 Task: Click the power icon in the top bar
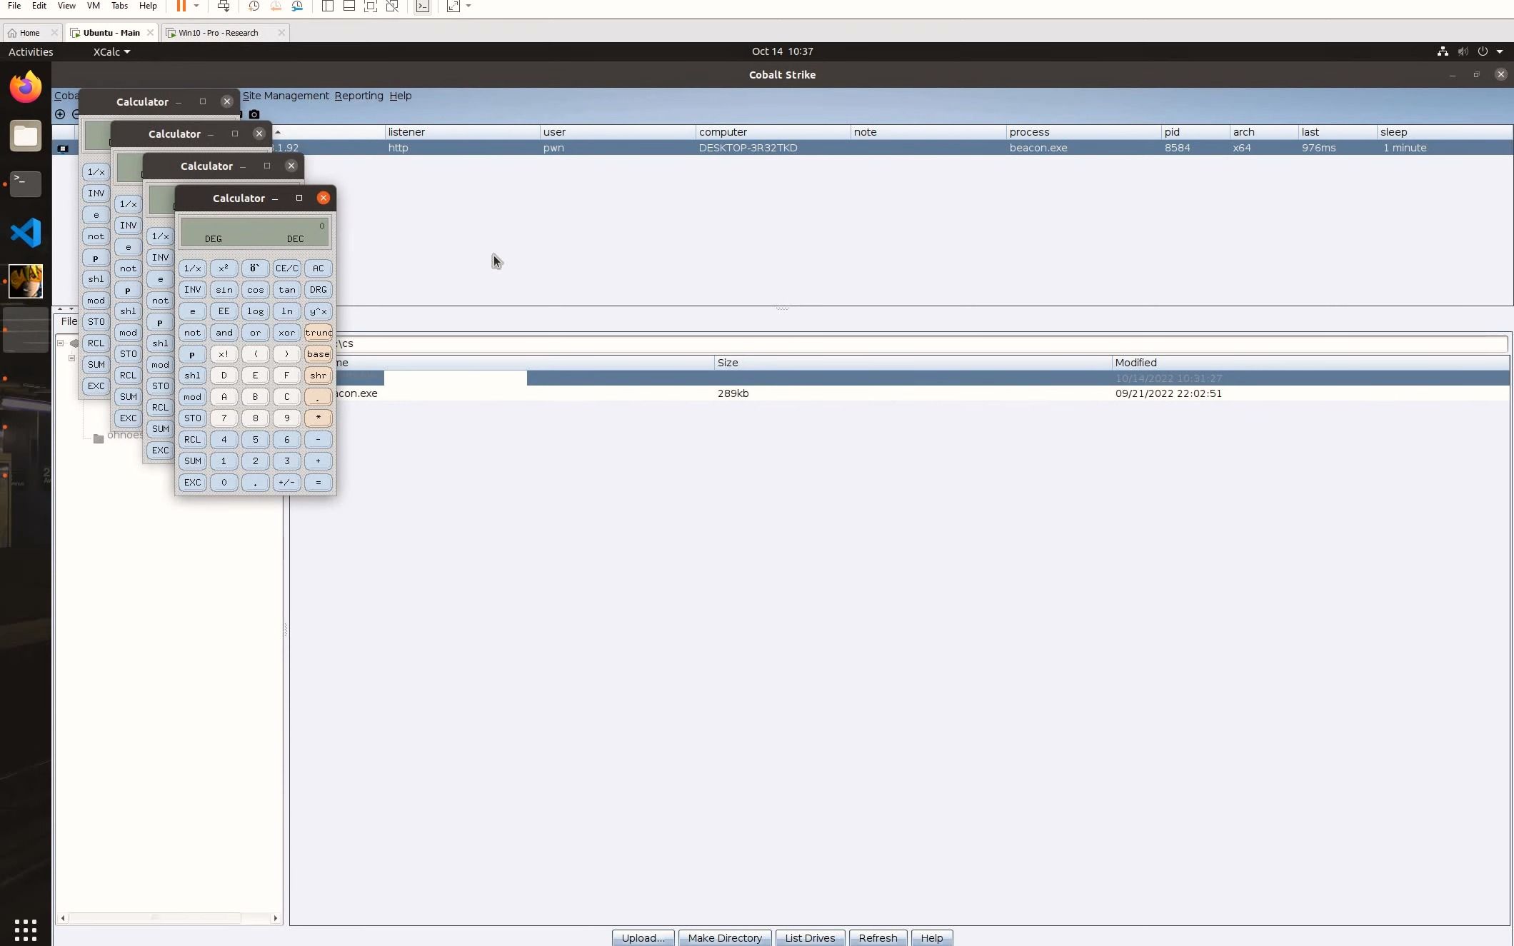1483,51
